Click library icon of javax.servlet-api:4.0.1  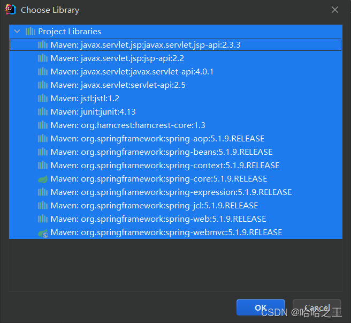pyautogui.click(x=43, y=72)
